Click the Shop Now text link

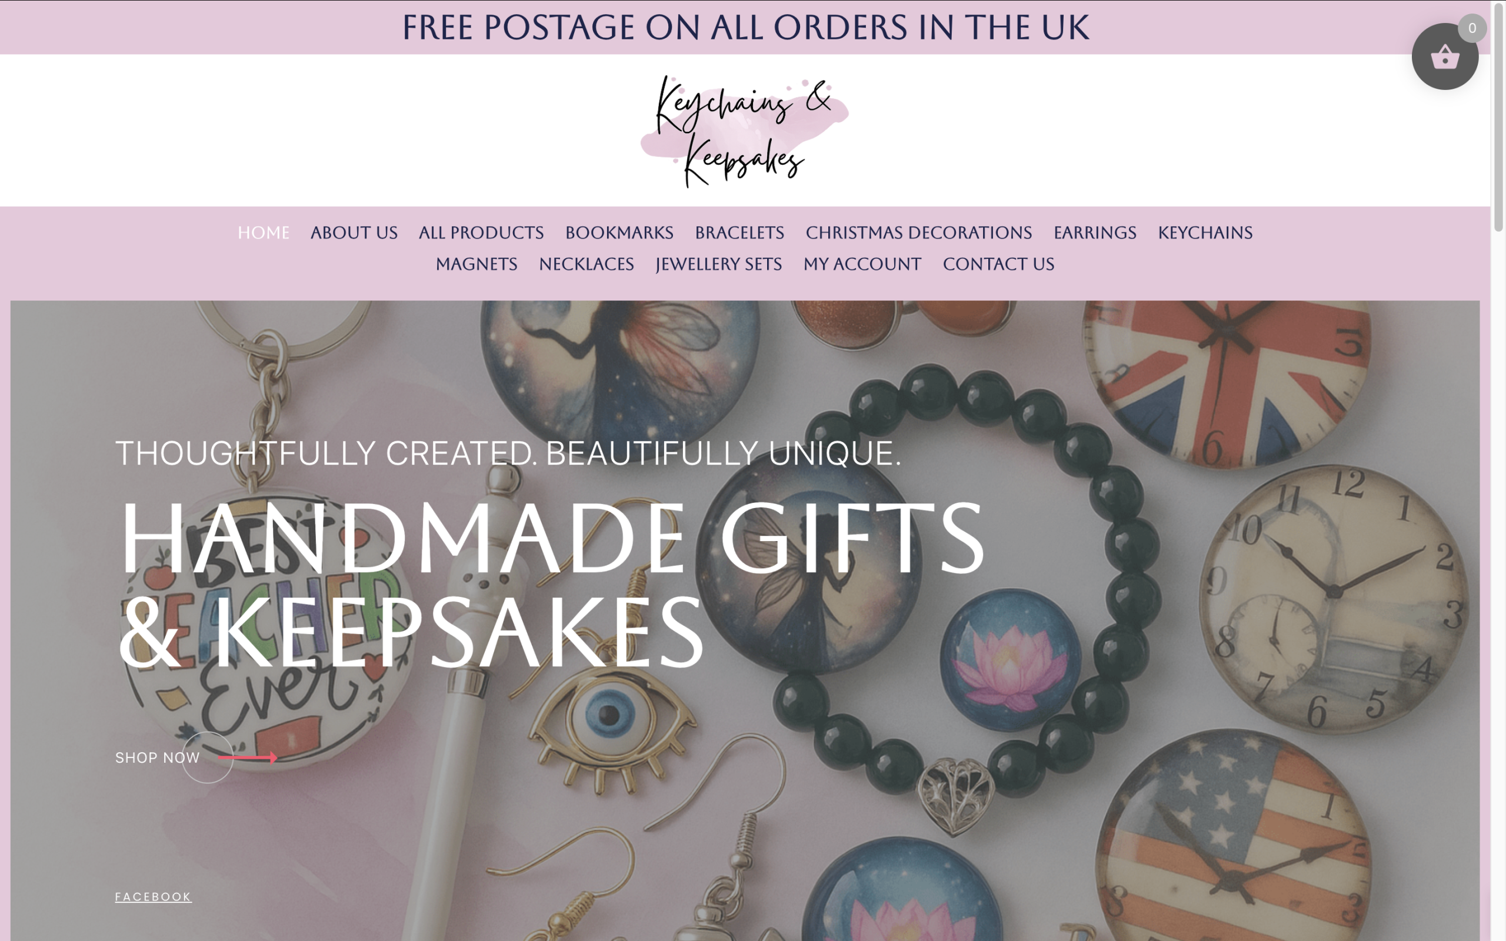[158, 758]
